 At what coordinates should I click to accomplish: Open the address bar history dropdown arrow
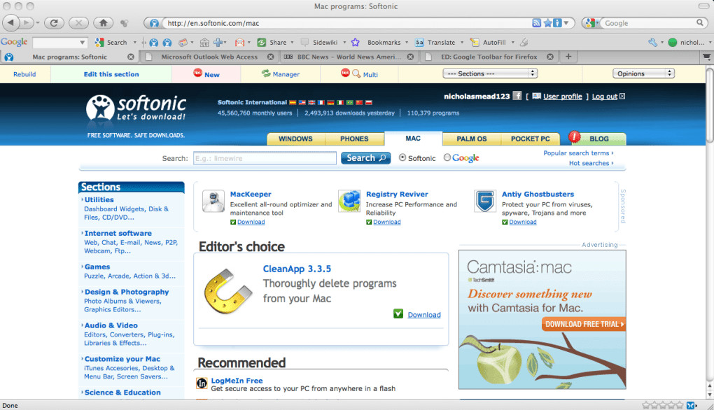[x=566, y=23]
